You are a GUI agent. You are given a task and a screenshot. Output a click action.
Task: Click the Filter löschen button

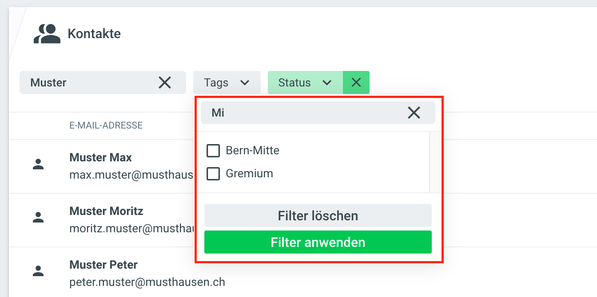pyautogui.click(x=318, y=216)
